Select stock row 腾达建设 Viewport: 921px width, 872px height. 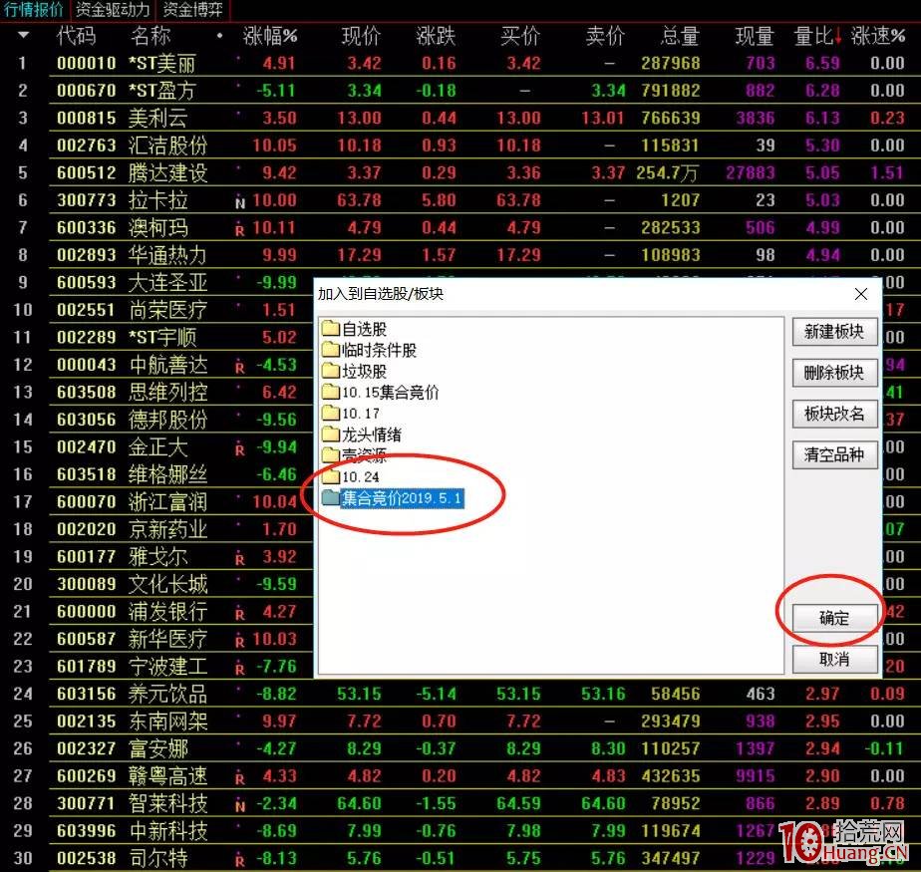tap(460, 172)
